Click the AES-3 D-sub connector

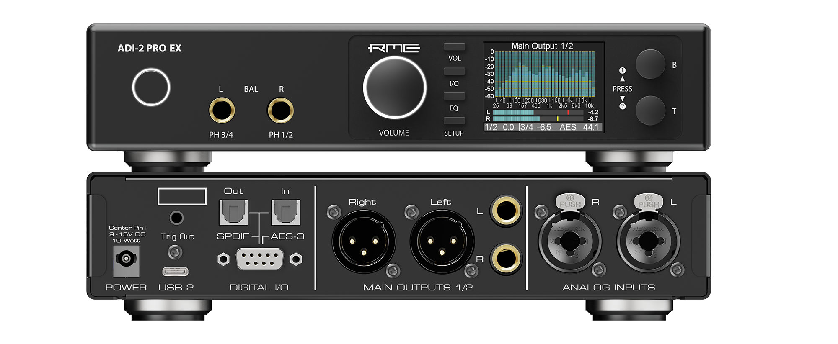point(260,259)
